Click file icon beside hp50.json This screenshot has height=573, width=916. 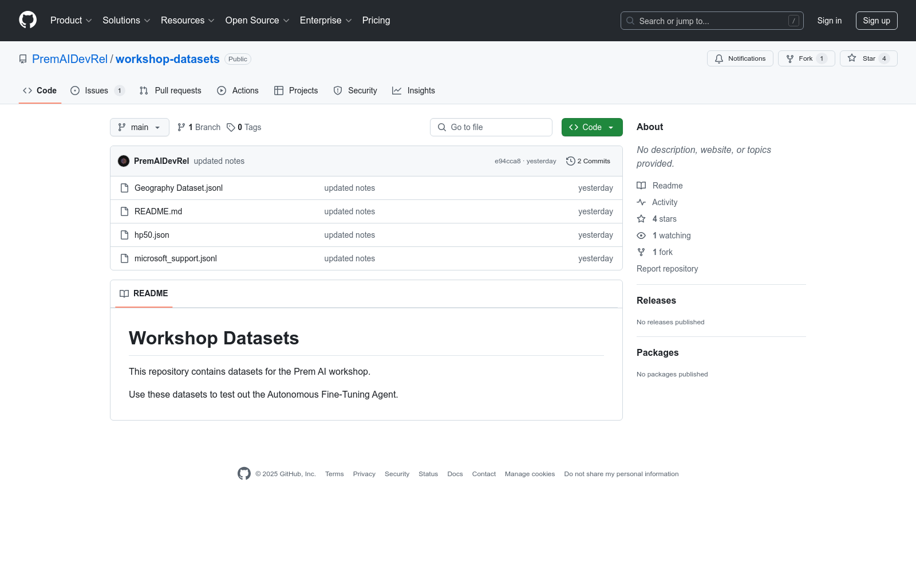point(124,235)
